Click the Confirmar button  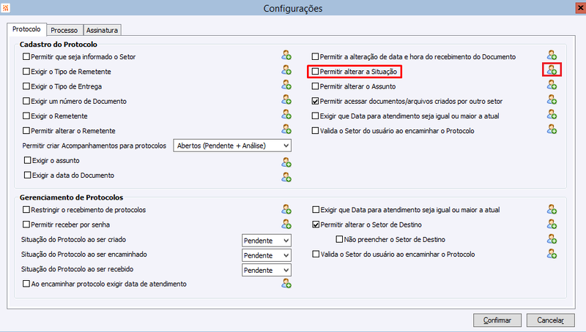click(x=497, y=320)
